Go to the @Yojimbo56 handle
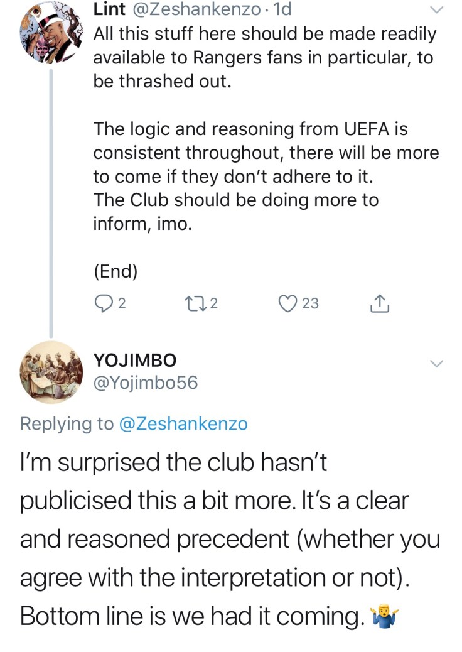This screenshot has width=462, height=652. tap(145, 382)
